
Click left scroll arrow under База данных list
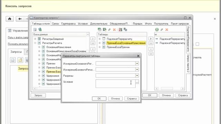coord(35,89)
